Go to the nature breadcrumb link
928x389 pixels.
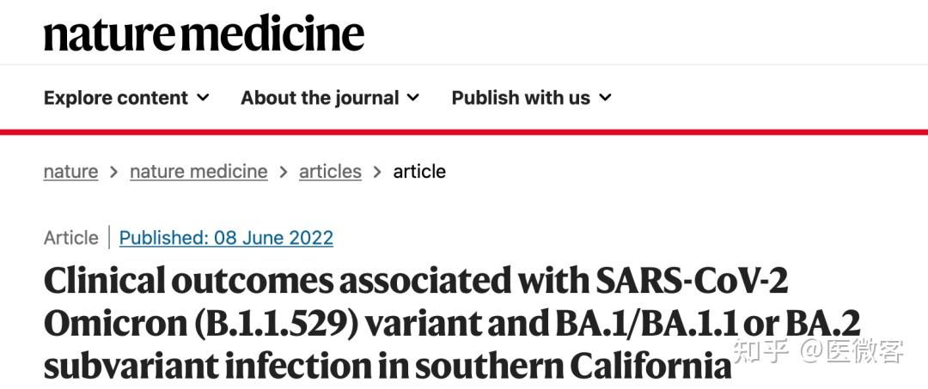click(70, 172)
